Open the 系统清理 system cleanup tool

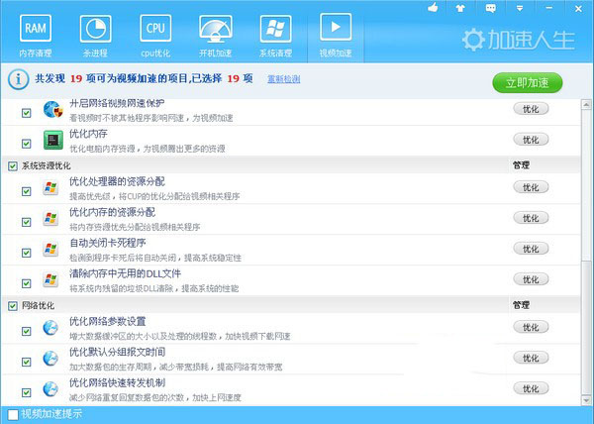point(275,36)
